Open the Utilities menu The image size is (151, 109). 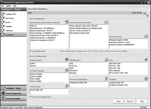[x=8, y=6]
